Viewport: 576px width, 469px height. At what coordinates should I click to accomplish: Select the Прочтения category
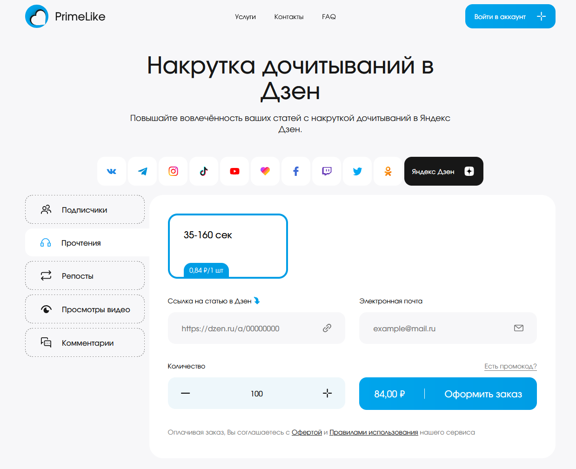87,242
